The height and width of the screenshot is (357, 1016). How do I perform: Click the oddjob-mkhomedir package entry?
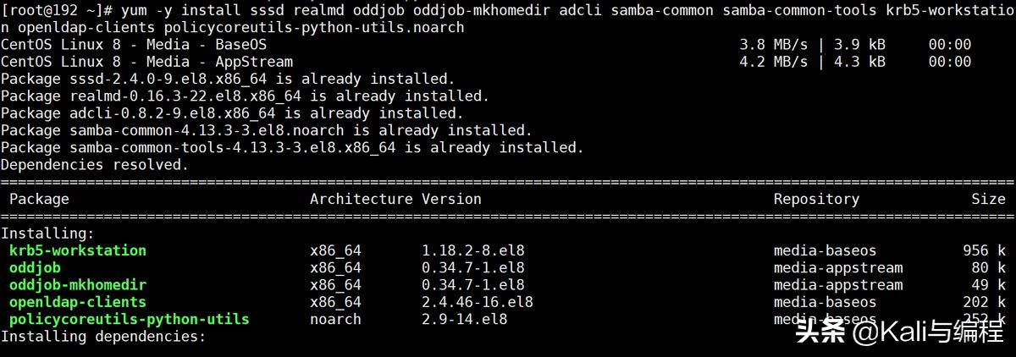point(78,285)
